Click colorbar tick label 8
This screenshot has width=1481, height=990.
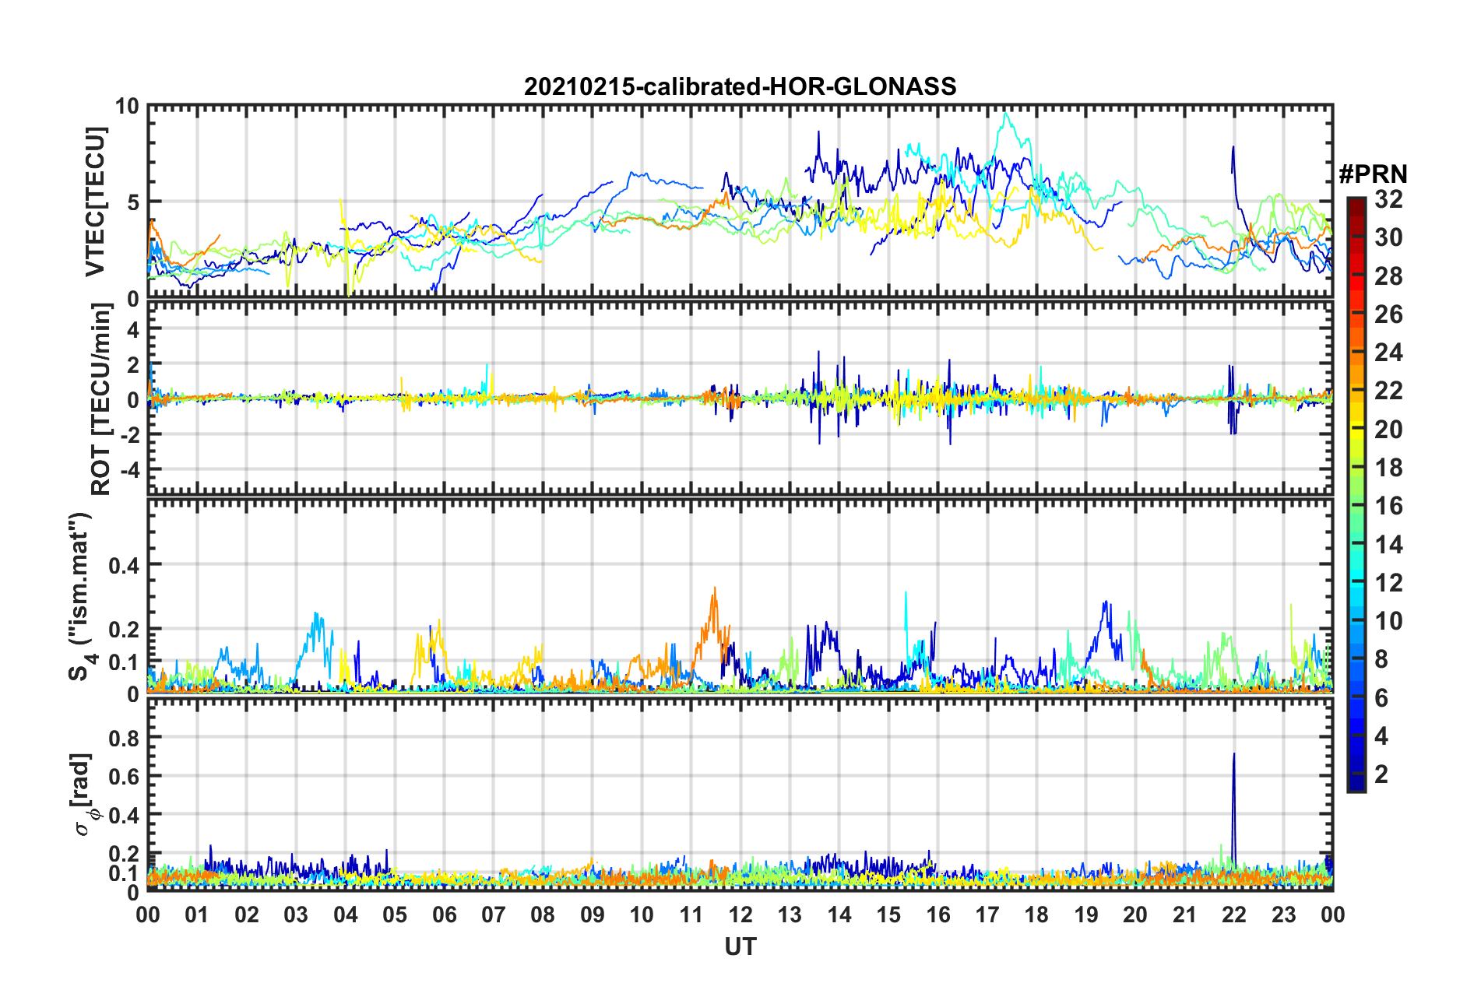click(1381, 659)
